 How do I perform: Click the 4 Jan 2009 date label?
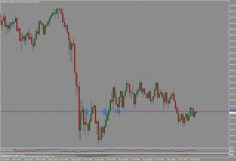pyautogui.click(x=99, y=159)
